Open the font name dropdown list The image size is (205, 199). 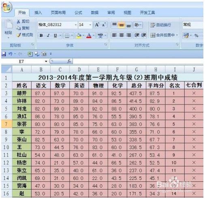(x=76, y=25)
